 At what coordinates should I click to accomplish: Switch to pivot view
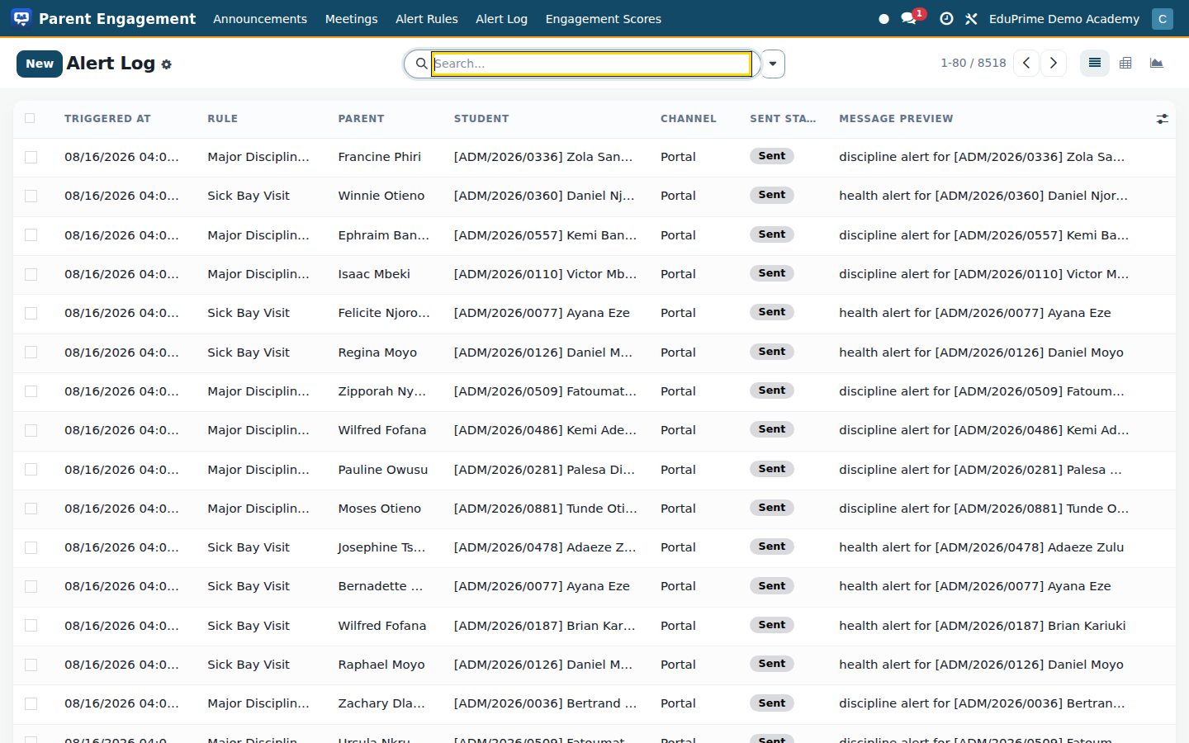pyautogui.click(x=1125, y=63)
